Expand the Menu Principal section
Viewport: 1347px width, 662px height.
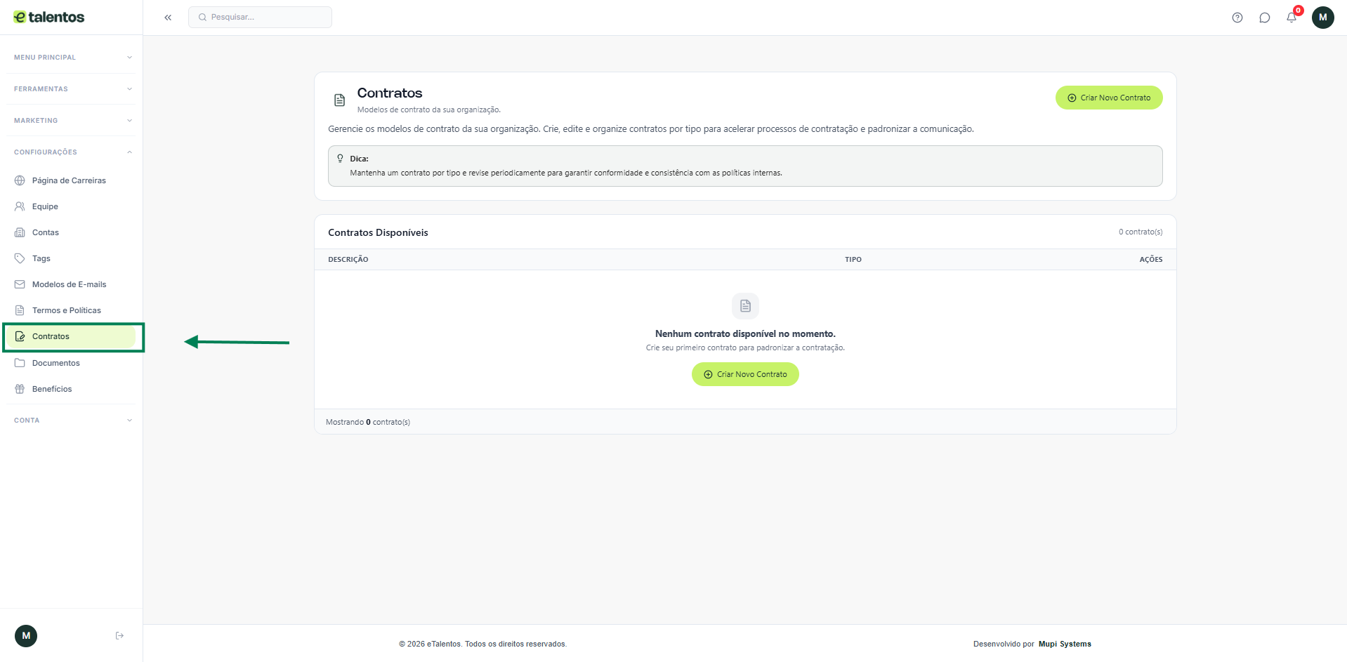click(72, 58)
